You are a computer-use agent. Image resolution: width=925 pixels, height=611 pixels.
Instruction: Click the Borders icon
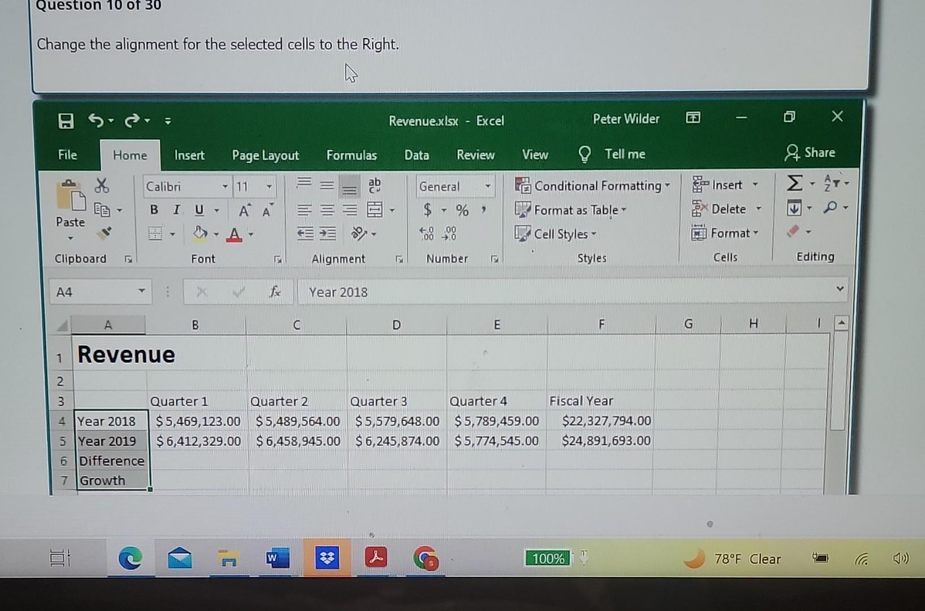coord(156,233)
